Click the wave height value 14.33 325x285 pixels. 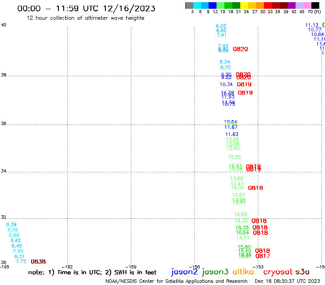point(241,221)
